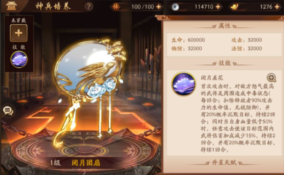The height and width of the screenshot is (175, 284).
Task: Click the 技能 section header
Action: pyautogui.click(x=225, y=63)
